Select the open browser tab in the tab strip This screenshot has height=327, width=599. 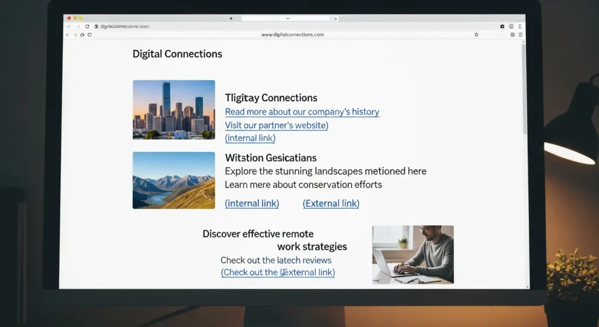(287, 18)
